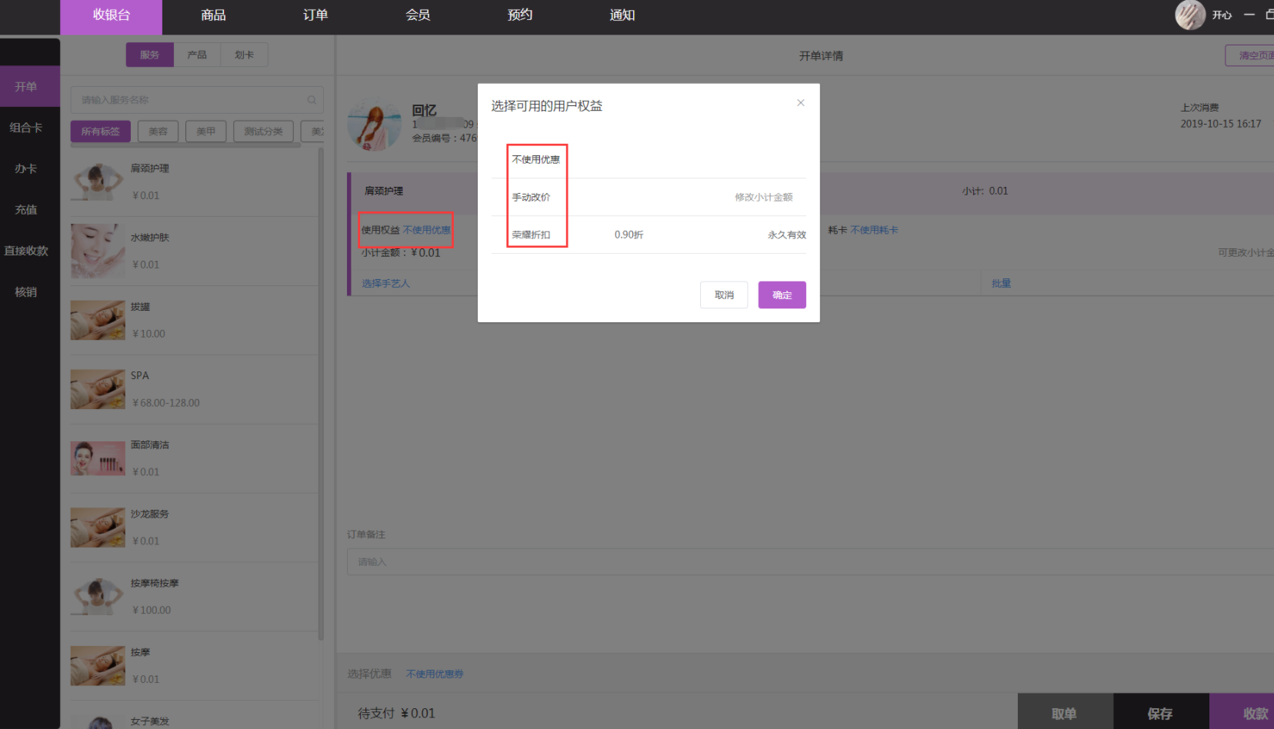Filter by 美容 tag
The image size is (1274, 729).
pyautogui.click(x=158, y=131)
